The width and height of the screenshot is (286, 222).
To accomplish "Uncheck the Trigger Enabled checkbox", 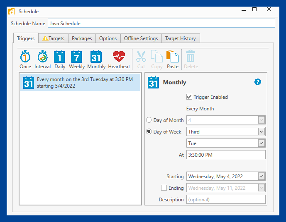I will point(189,97).
